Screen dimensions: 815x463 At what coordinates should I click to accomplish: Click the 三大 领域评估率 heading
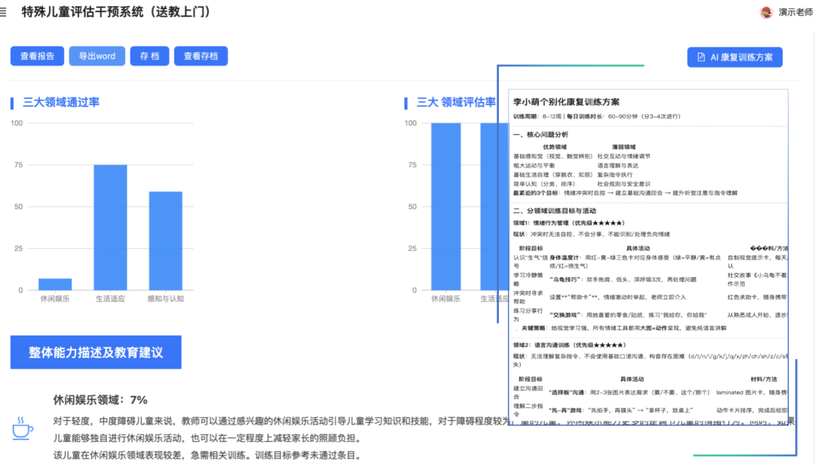click(456, 103)
